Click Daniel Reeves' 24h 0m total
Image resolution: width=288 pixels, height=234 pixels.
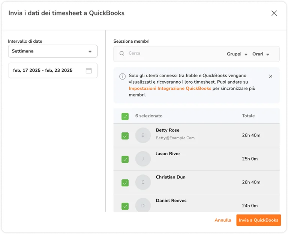click(x=250, y=206)
